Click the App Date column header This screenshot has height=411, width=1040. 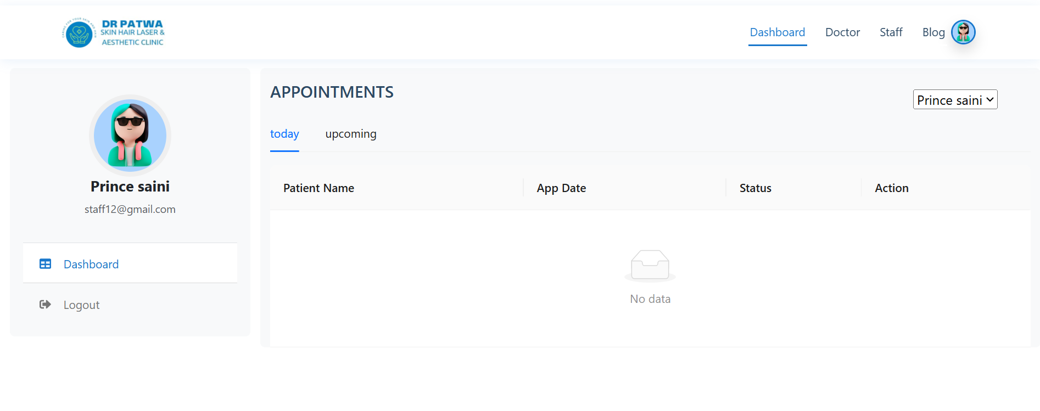[561, 188]
